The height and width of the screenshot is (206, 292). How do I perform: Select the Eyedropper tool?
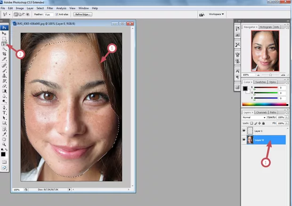click(x=4, y=134)
